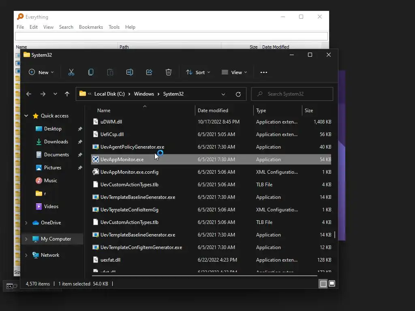Click the Paste clipboard icon
The width and height of the screenshot is (415, 311).
(110, 72)
